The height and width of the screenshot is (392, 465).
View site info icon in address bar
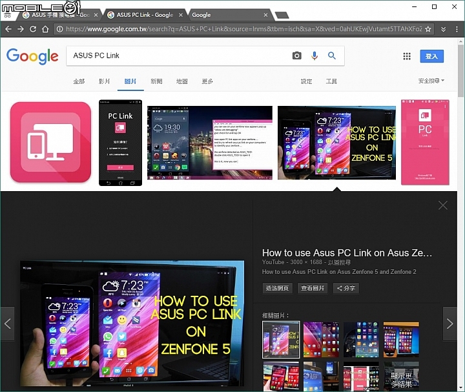pyautogui.click(x=59, y=29)
